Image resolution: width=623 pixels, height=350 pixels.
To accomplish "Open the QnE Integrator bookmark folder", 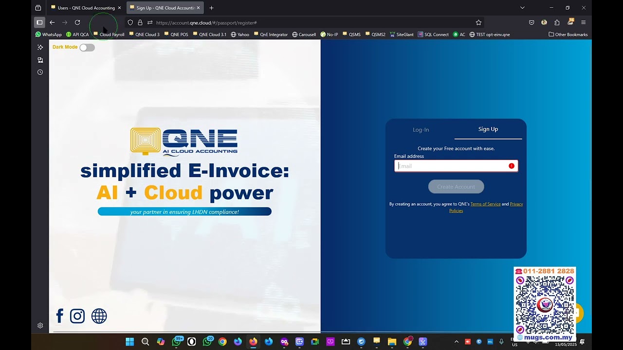I will tap(271, 35).
